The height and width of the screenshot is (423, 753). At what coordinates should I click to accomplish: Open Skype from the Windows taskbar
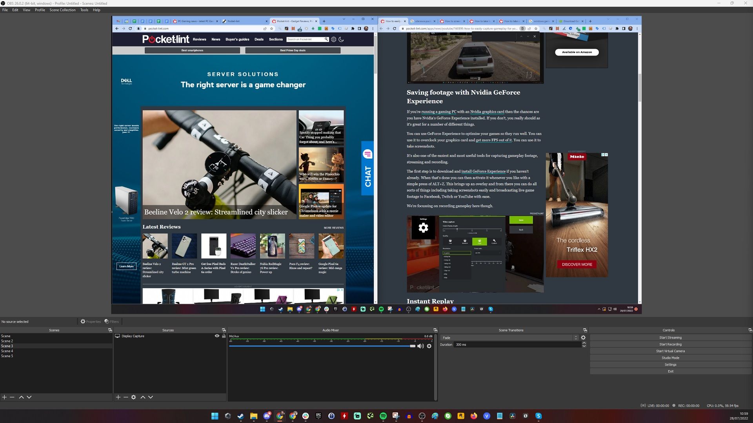pyautogui.click(x=538, y=416)
